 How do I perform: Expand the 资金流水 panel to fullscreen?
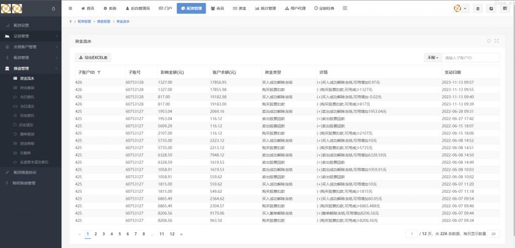[496, 41]
